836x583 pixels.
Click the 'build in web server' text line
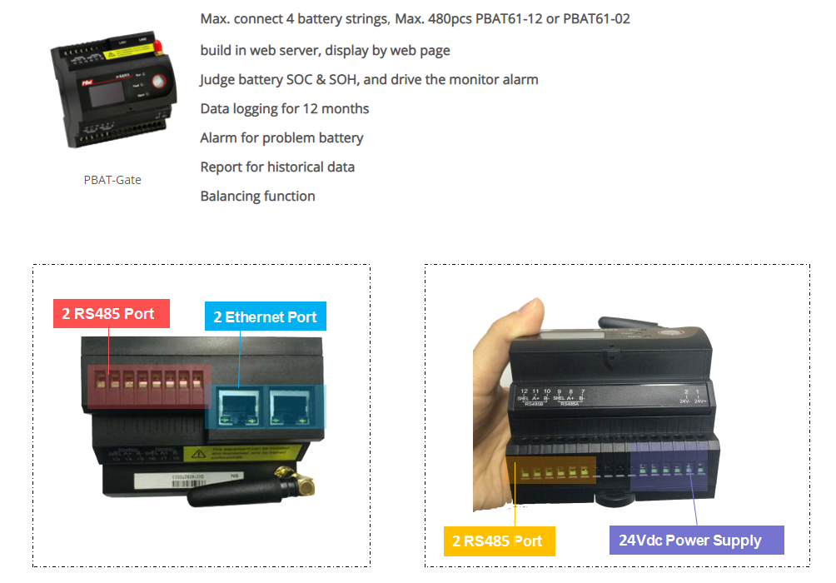pyautogui.click(x=326, y=51)
